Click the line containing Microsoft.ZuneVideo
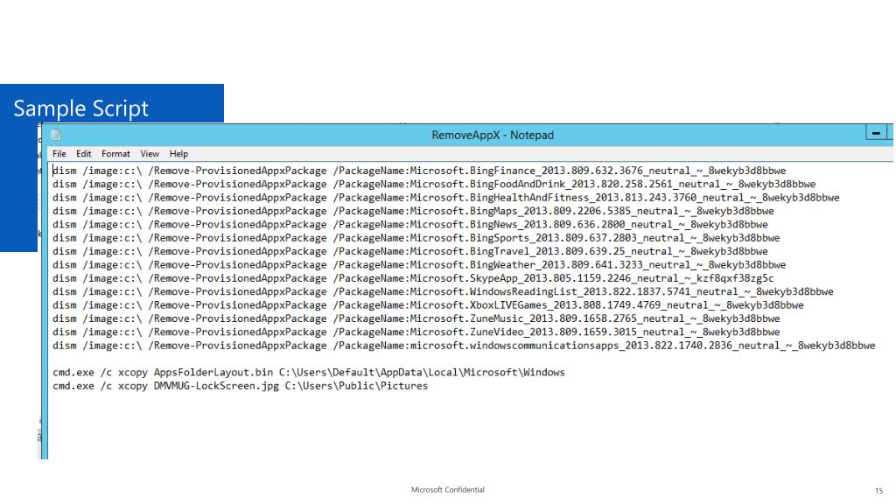 [416, 332]
